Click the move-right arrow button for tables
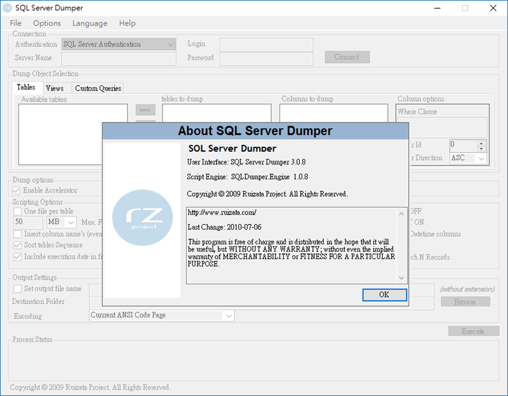This screenshot has height=396, width=508. (x=145, y=110)
